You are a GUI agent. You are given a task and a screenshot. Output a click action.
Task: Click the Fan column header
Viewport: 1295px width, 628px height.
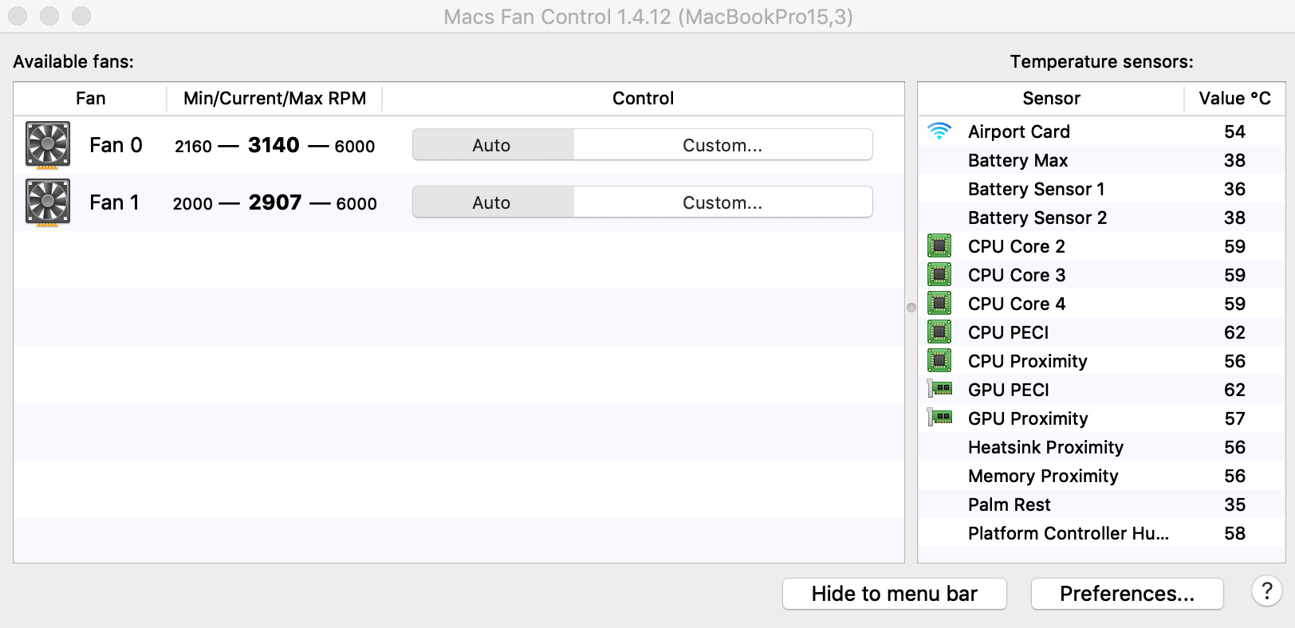(90, 99)
